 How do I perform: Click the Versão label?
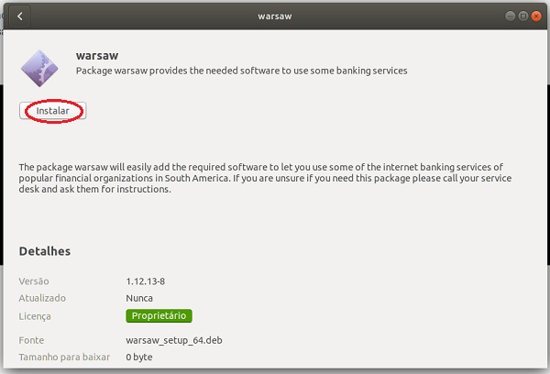(34, 281)
